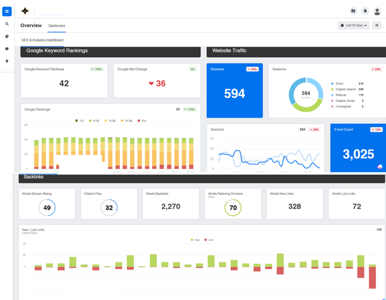Screen dimensions: 386x300
Task: Click the search magnifier icon in sidebar
Action: (7, 24)
